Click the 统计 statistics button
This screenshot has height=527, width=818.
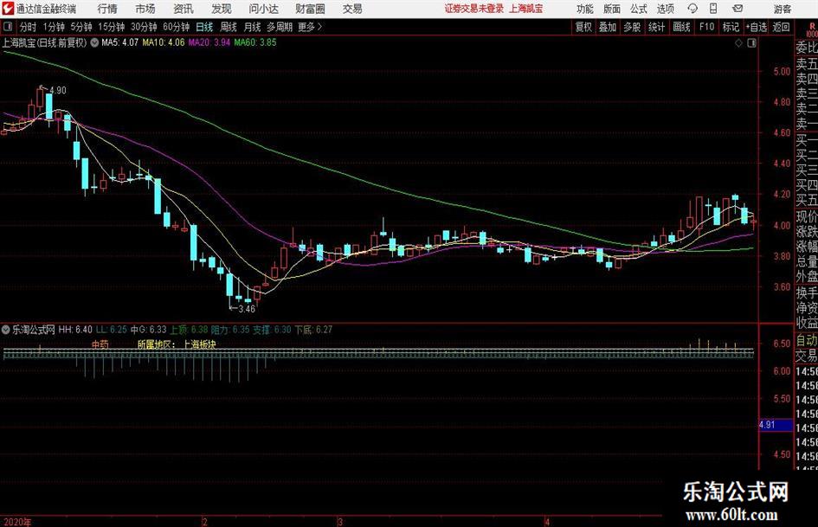(656, 27)
